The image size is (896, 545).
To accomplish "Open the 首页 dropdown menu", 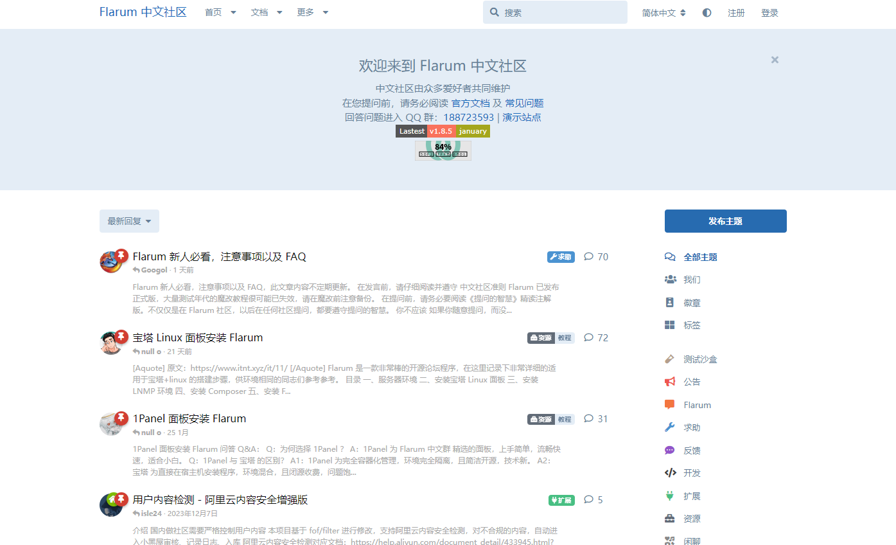I will [x=220, y=12].
